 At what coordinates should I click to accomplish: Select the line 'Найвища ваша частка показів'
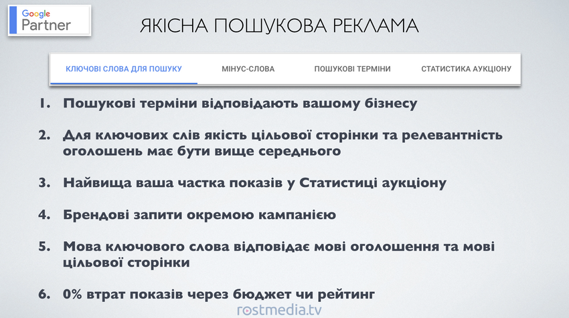(254, 182)
